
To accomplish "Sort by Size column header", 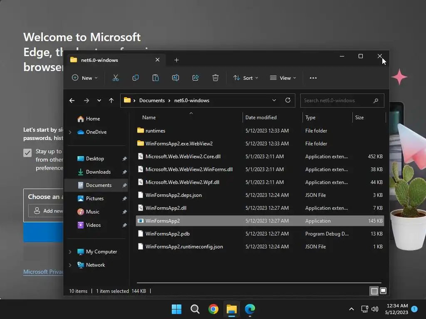I will coord(359,118).
